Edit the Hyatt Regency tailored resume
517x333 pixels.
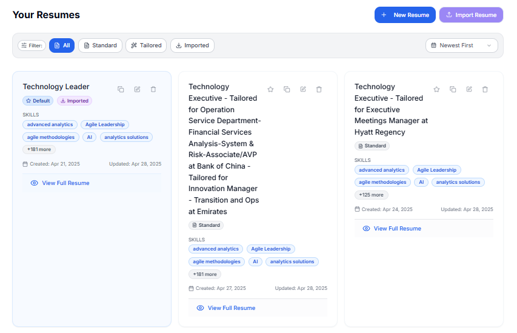[x=469, y=89]
